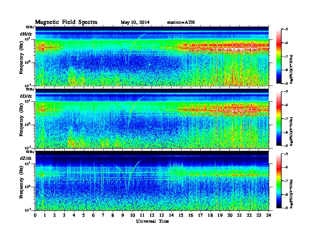Click hour tick label "17" on time axis
The width and height of the screenshot is (320, 247).
201,215
